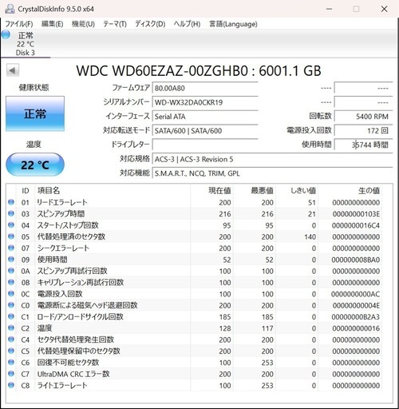Click status orb of ID 09 使用時間 row
The height and width of the screenshot is (409, 399).
click(11, 260)
